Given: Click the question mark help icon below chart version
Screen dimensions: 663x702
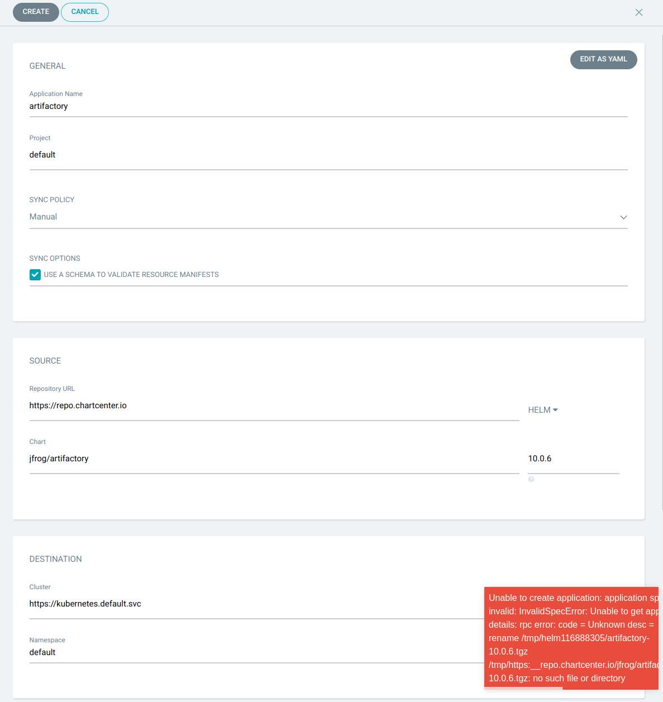Looking at the screenshot, I should (531, 479).
